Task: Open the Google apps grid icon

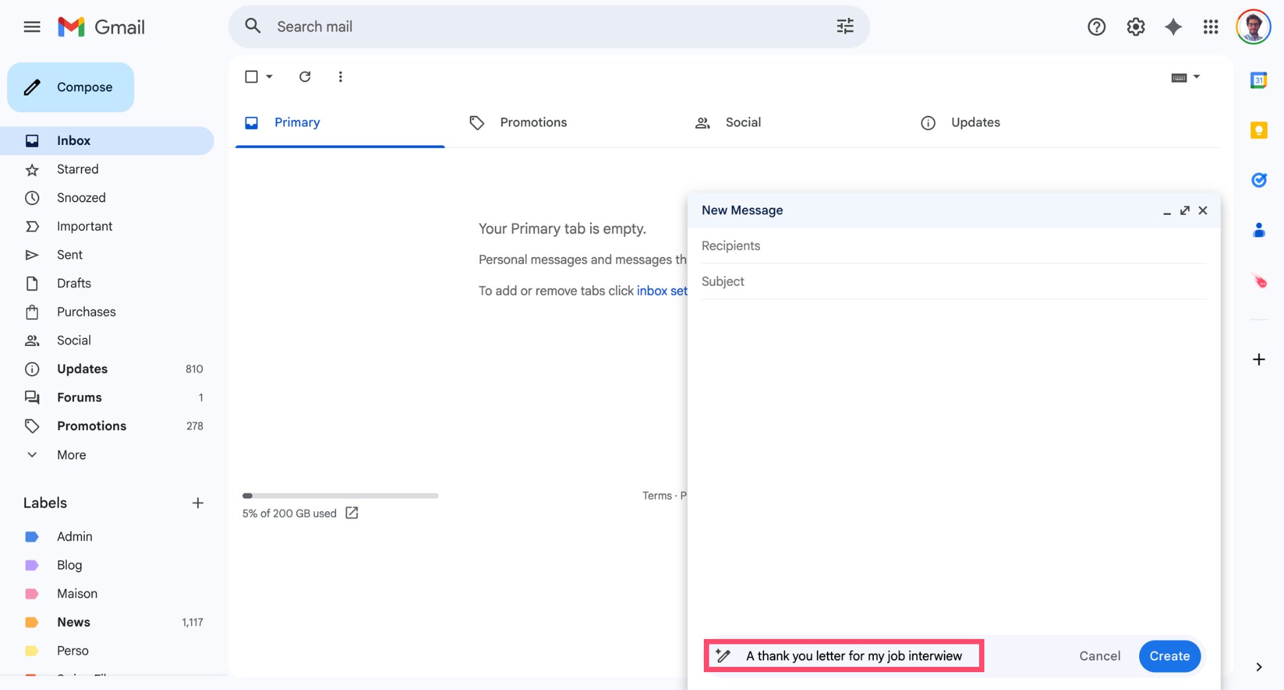Action: [1211, 26]
